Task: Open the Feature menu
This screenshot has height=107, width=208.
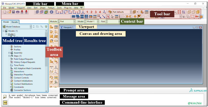Action: [51, 8]
